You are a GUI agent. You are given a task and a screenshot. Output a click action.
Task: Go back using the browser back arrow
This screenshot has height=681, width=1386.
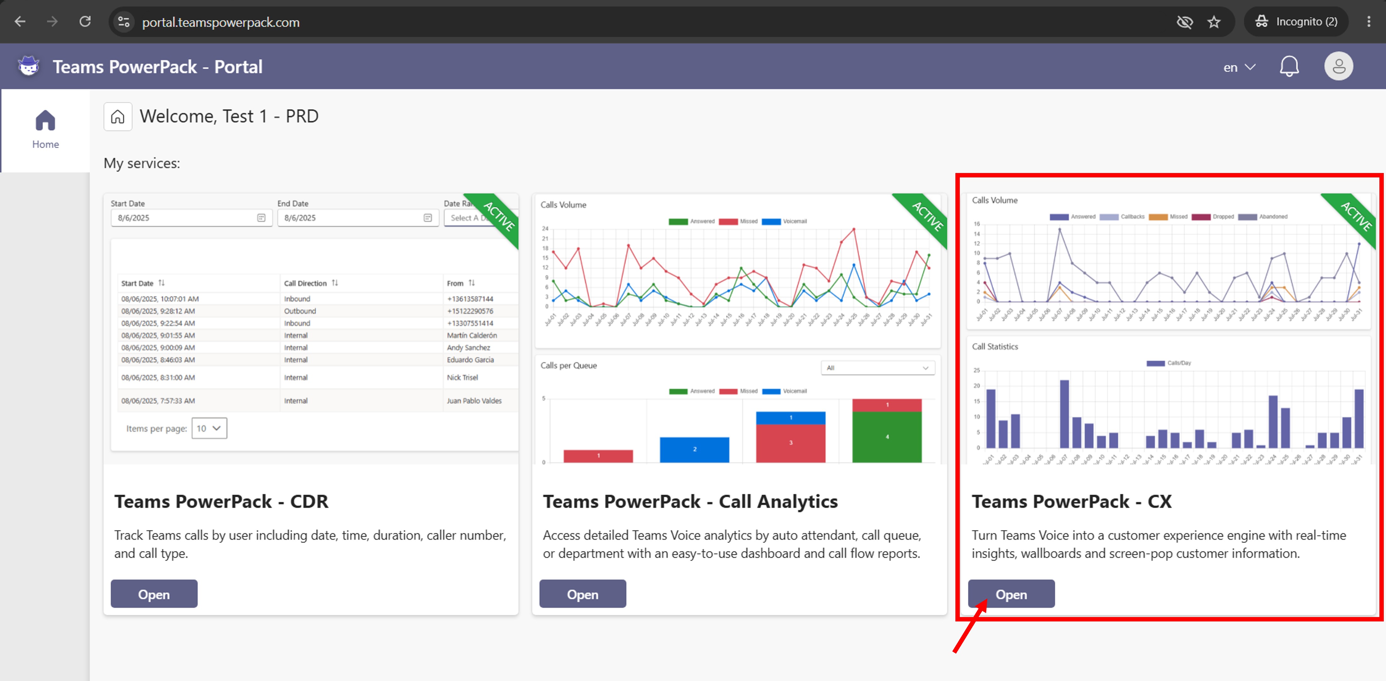click(x=20, y=21)
